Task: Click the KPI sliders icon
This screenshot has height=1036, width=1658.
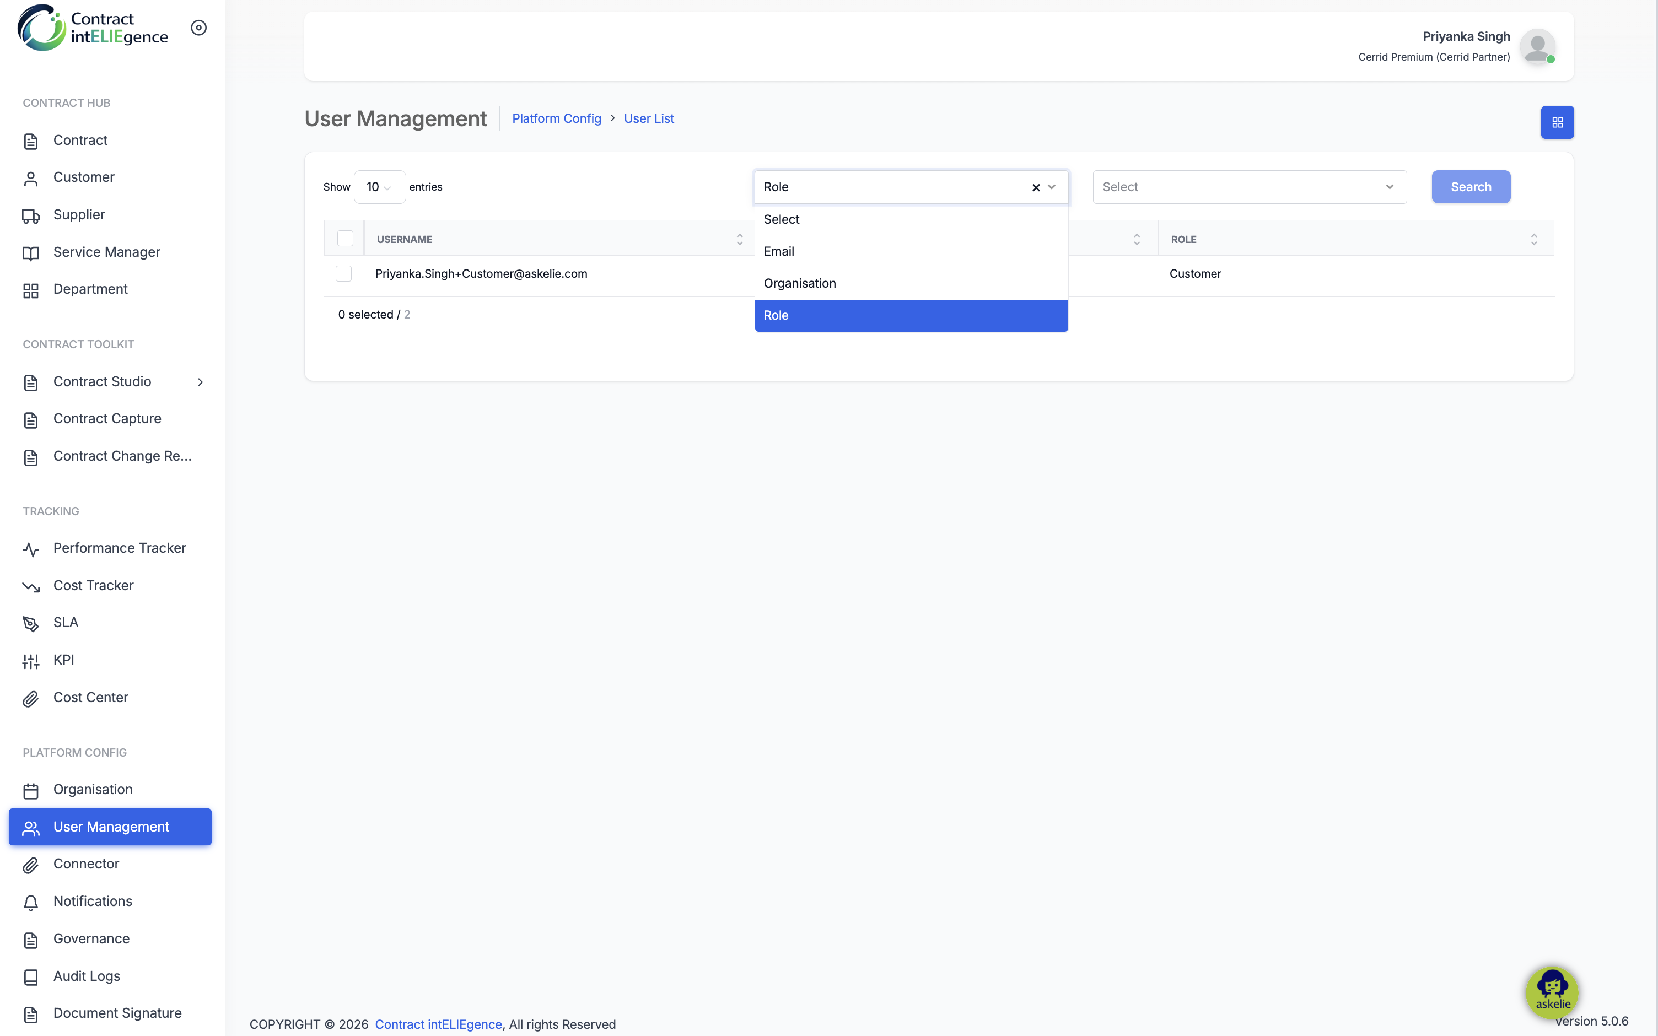Action: pyautogui.click(x=31, y=661)
